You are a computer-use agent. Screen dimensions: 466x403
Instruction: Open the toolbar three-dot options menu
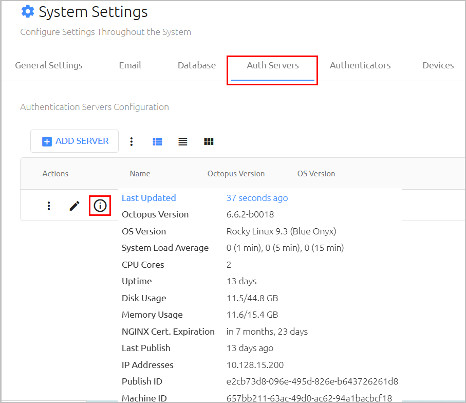(132, 141)
